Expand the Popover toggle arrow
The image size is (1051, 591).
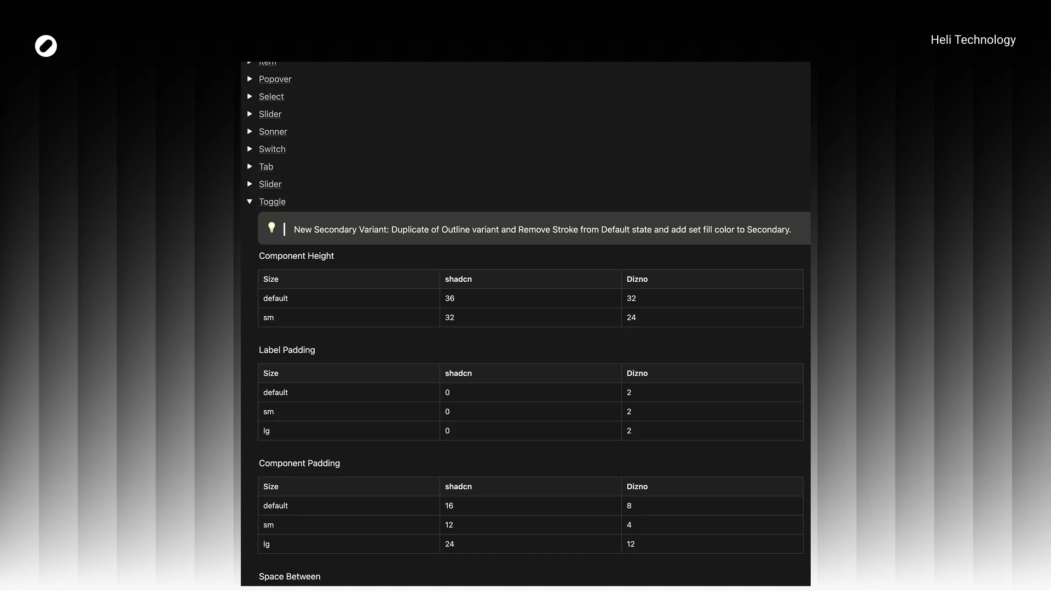tap(250, 79)
